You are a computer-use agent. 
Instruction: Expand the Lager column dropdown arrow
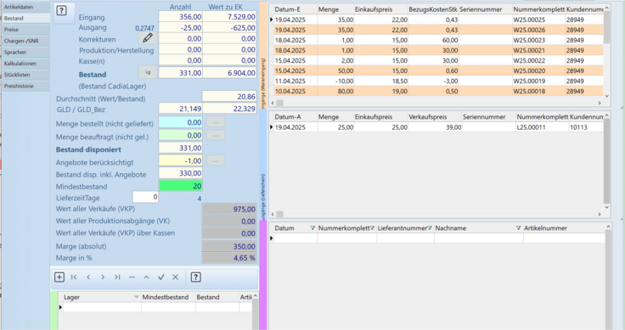coord(137,297)
